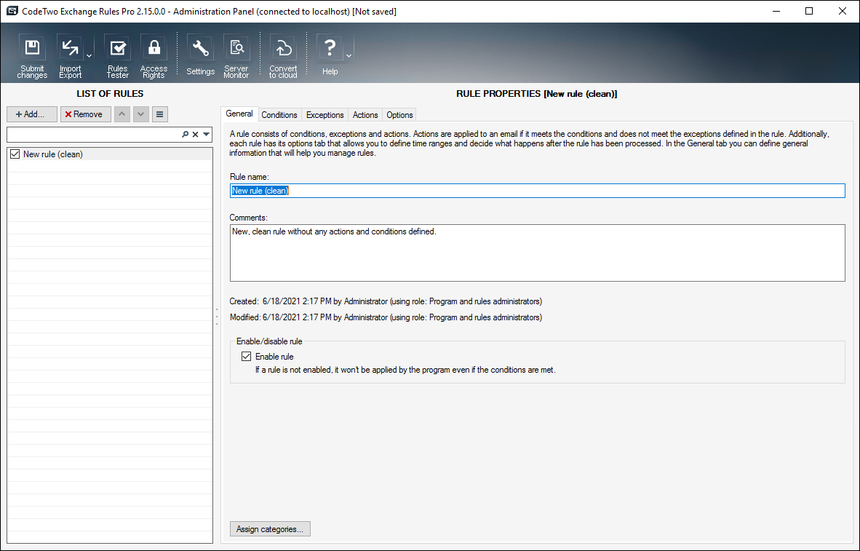Maximize the Administration Panel window
This screenshot has width=860, height=551.
coord(809,11)
